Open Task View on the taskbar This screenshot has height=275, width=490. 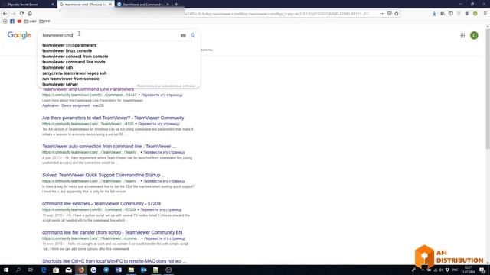point(31,270)
